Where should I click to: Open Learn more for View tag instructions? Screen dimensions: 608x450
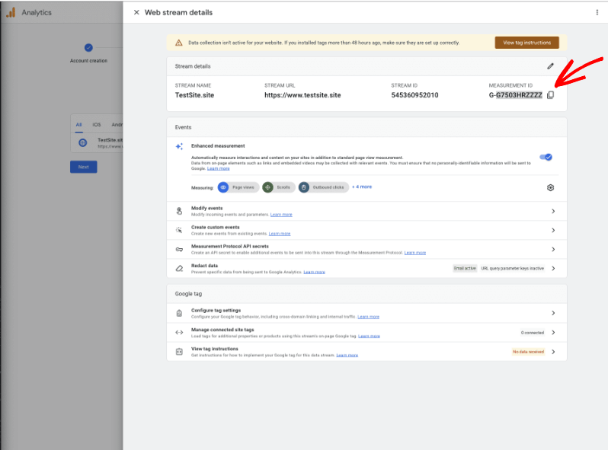(x=347, y=355)
